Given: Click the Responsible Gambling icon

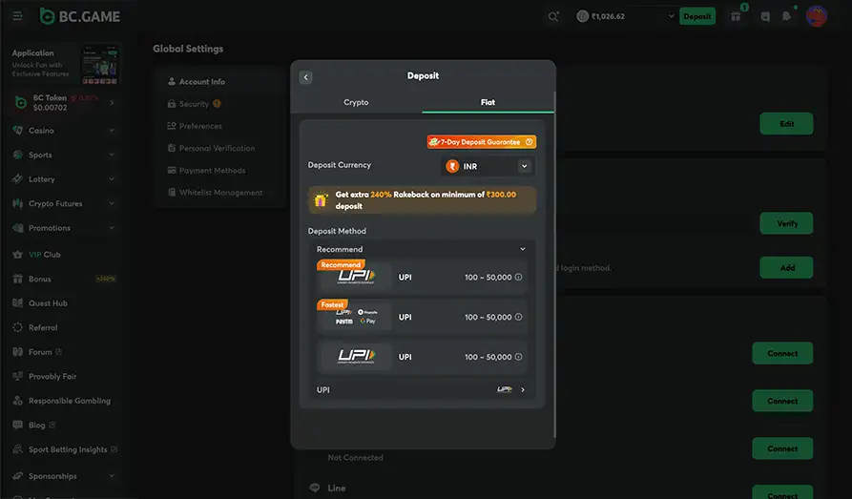Looking at the screenshot, I should click(x=18, y=401).
